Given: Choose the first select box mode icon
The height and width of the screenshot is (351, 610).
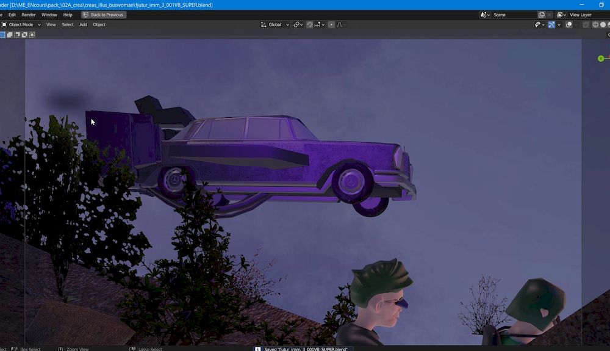Looking at the screenshot, I should tap(3, 35).
